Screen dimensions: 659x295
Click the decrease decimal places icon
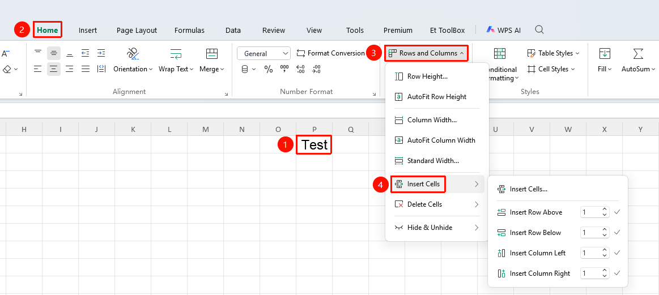[x=317, y=69]
